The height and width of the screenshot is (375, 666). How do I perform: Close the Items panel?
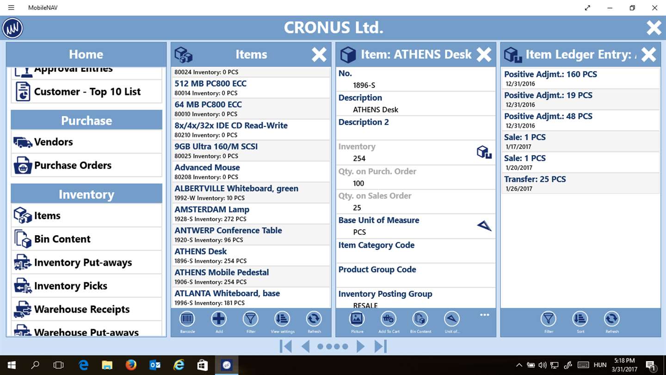click(319, 55)
